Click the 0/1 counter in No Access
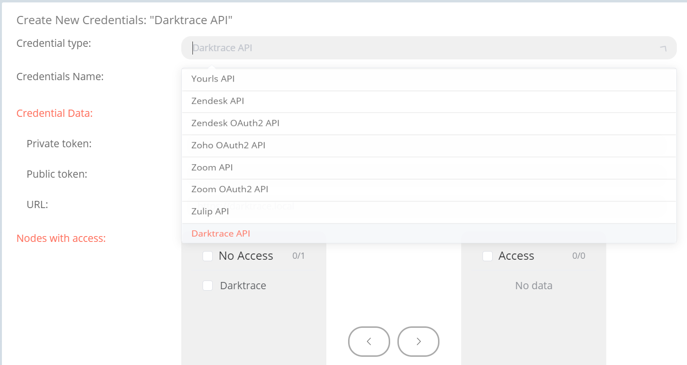 299,256
